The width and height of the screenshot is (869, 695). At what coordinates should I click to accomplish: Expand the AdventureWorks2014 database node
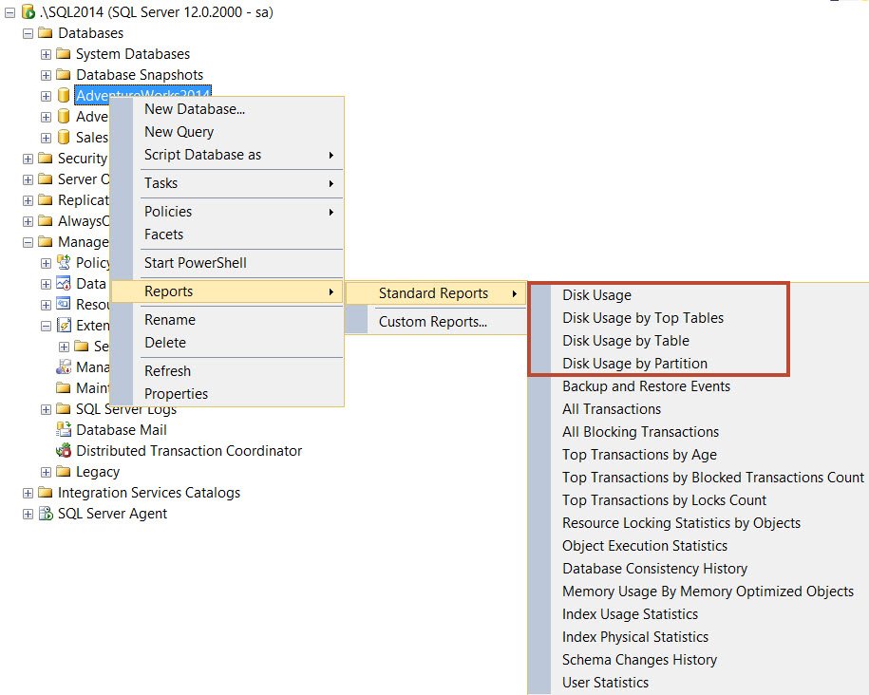(x=46, y=97)
